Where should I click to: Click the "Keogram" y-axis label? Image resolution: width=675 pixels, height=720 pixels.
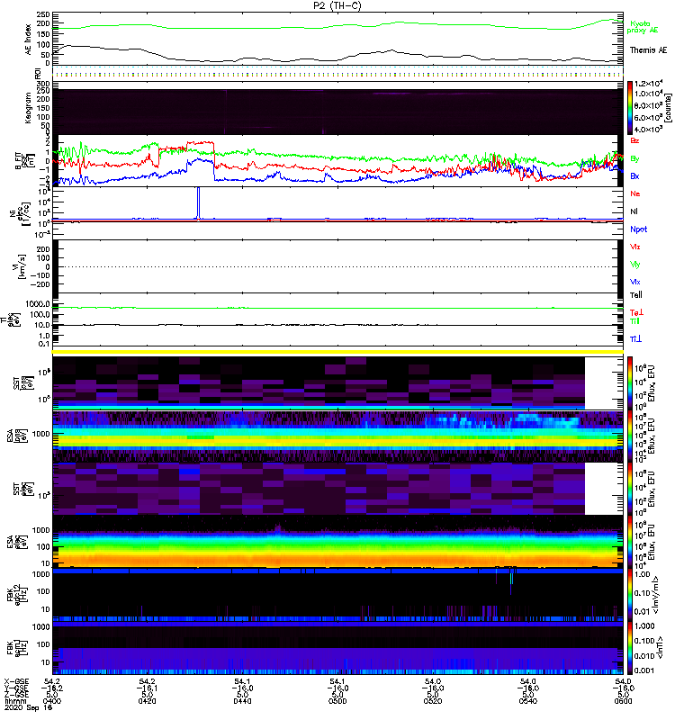(29, 108)
